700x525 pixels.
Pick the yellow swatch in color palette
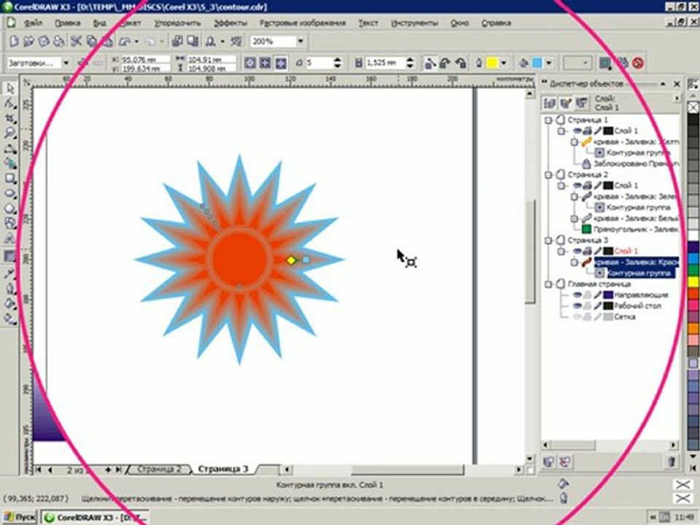[693, 281]
